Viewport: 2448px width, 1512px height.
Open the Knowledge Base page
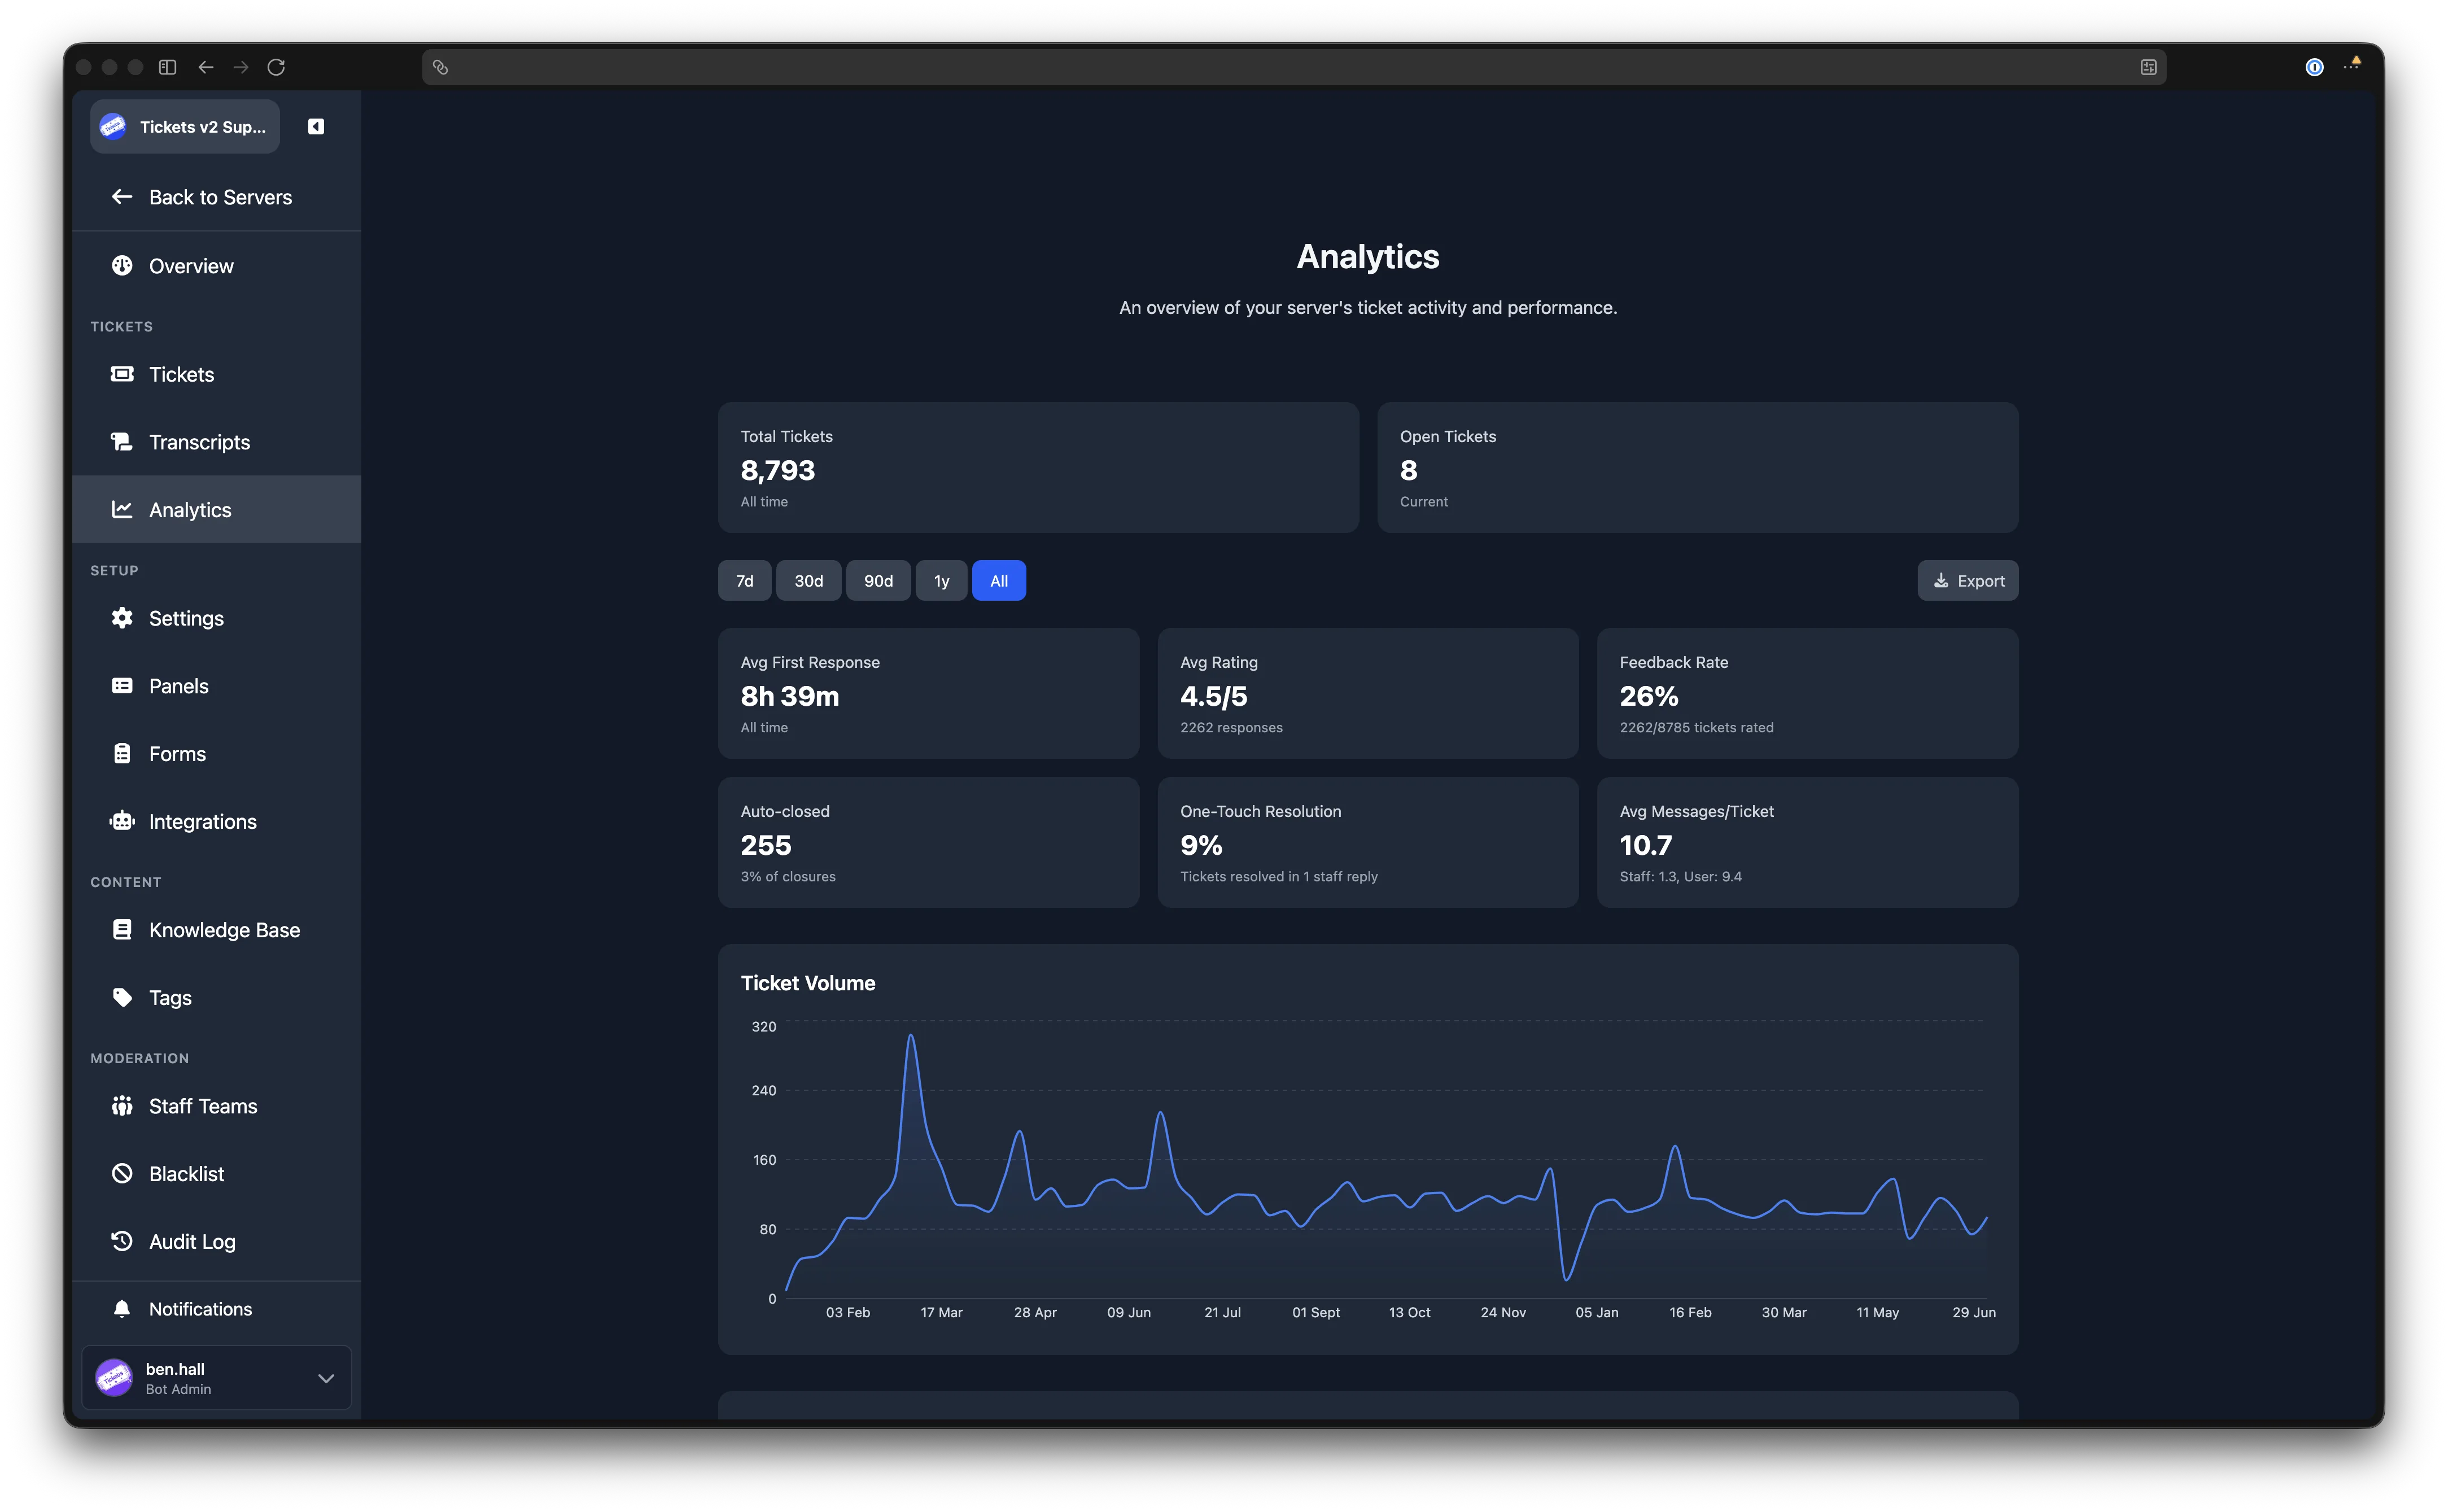pyautogui.click(x=217, y=929)
